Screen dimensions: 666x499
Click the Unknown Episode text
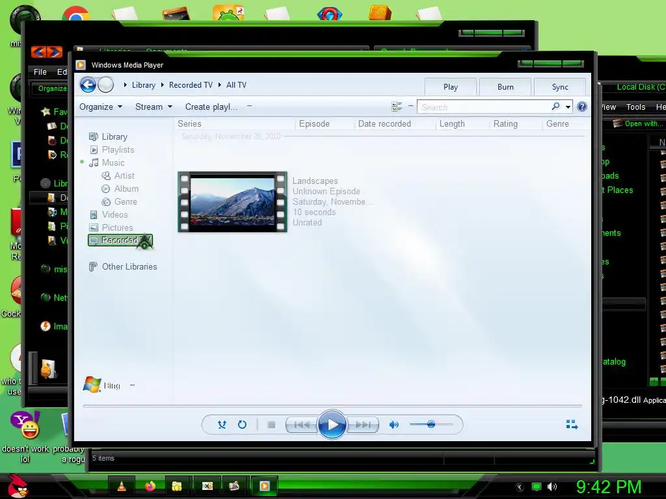(x=326, y=192)
